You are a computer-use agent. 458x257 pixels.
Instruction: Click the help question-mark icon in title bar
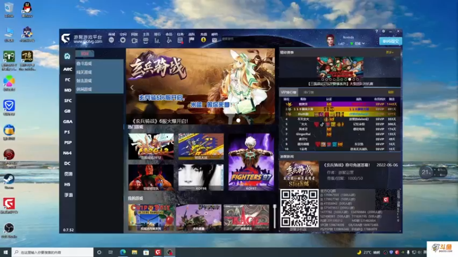pyautogui.click(x=377, y=31)
